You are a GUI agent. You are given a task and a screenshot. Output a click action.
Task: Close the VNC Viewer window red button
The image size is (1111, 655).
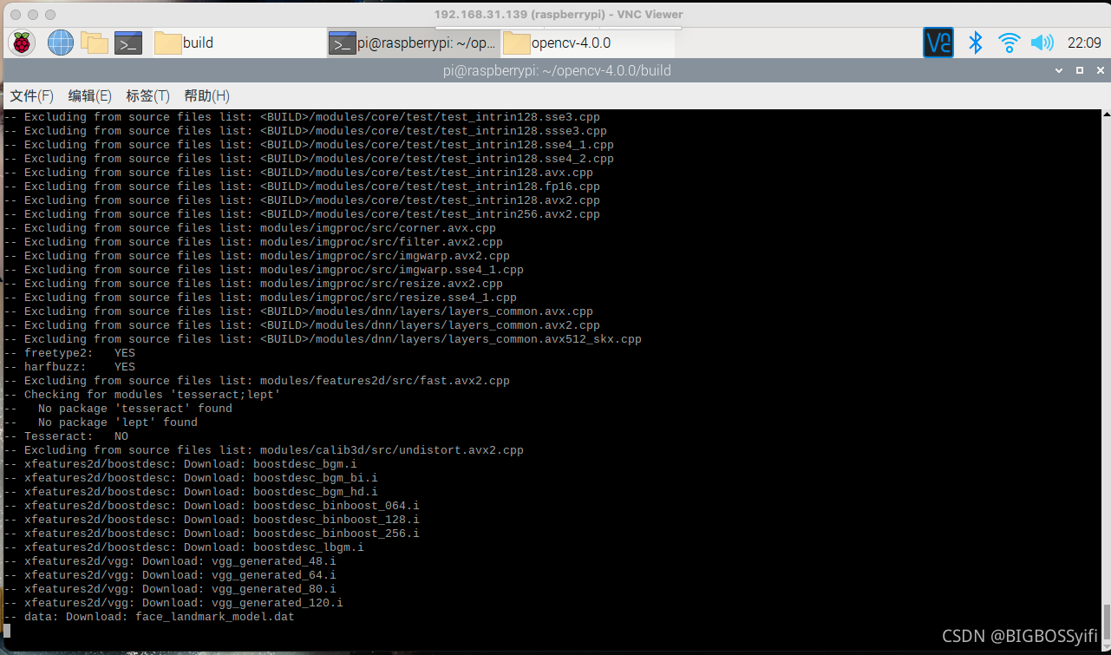click(x=16, y=15)
